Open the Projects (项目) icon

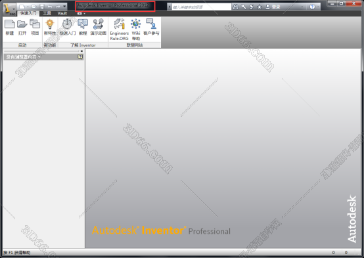(35, 27)
